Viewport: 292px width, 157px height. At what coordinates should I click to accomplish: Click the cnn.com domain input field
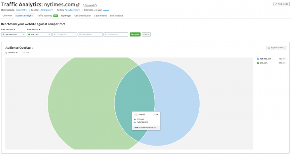[39, 34]
